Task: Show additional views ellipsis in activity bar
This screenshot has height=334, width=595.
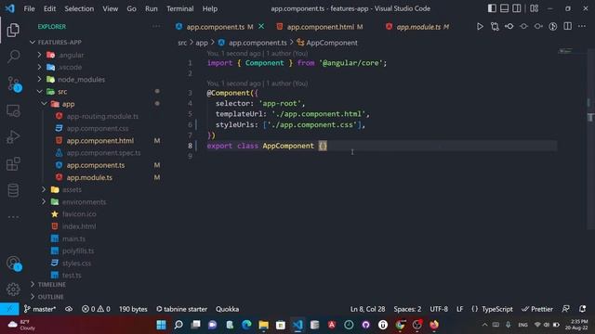Action: (x=13, y=216)
